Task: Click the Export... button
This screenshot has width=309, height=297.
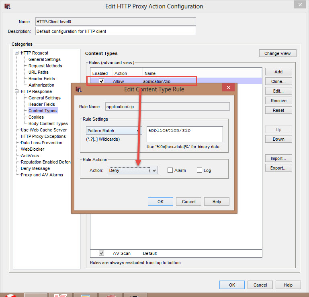Action: pyautogui.click(x=278, y=168)
